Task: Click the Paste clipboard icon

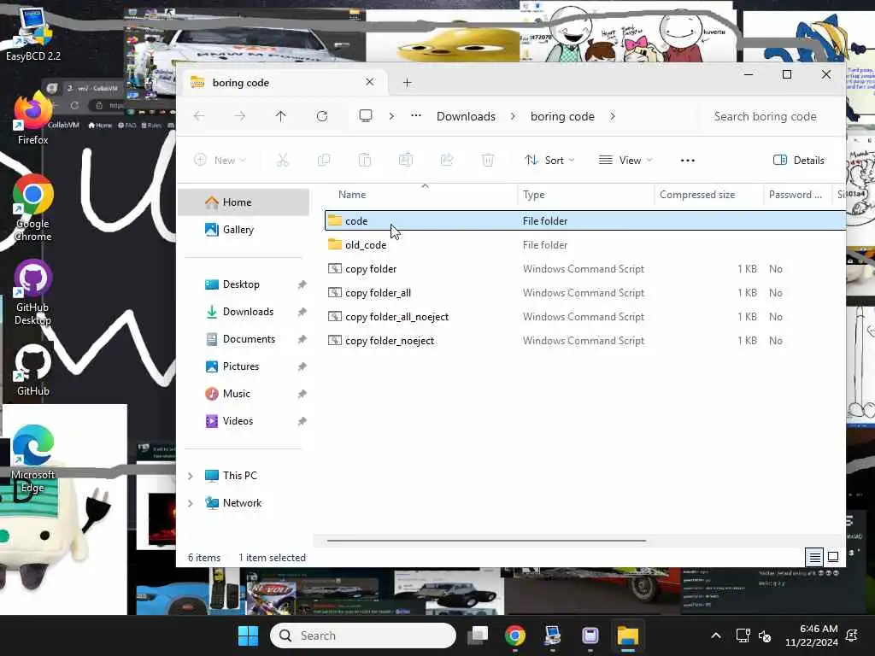Action: point(364,160)
